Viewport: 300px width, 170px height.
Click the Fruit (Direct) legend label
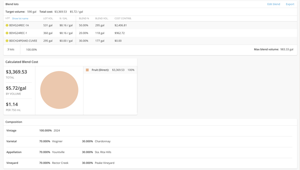pyautogui.click(x=100, y=70)
